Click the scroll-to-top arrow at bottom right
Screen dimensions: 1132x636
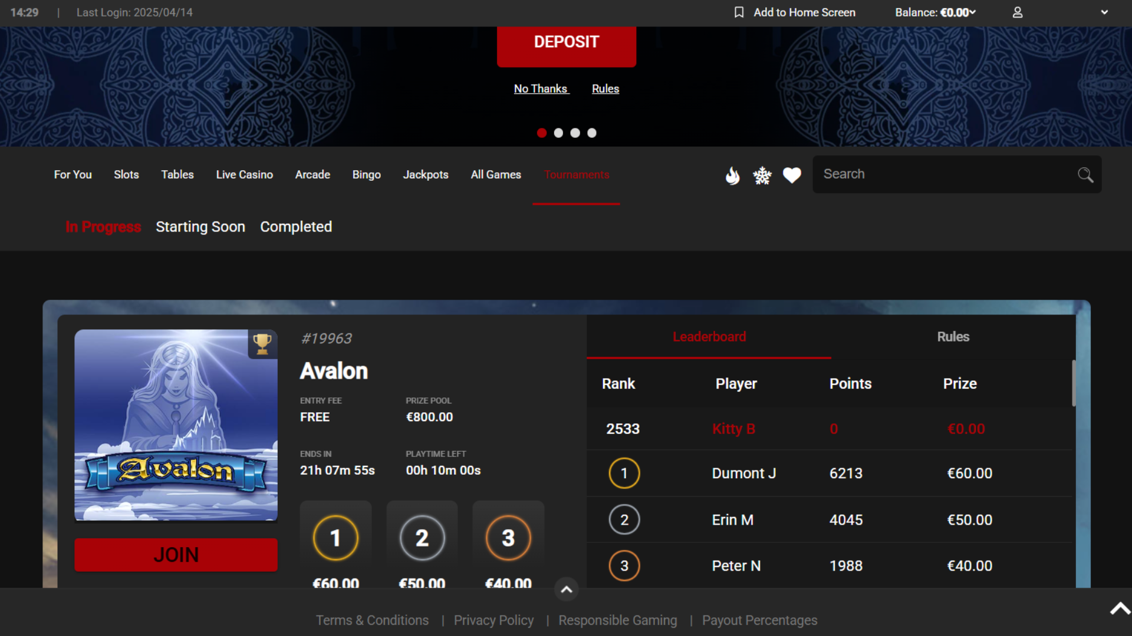[1120, 608]
